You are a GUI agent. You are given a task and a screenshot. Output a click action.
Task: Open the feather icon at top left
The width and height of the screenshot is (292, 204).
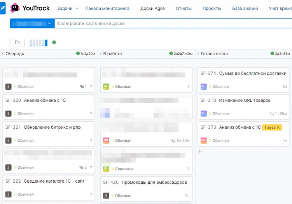pos(3,8)
